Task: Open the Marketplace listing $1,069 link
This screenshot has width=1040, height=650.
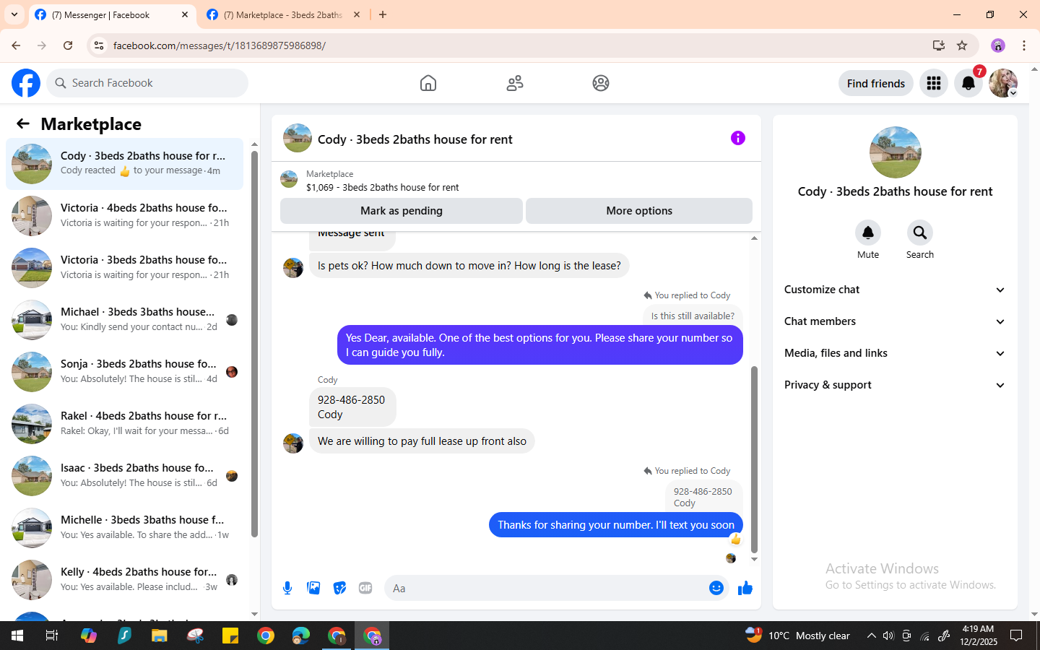Action: pyautogui.click(x=382, y=187)
